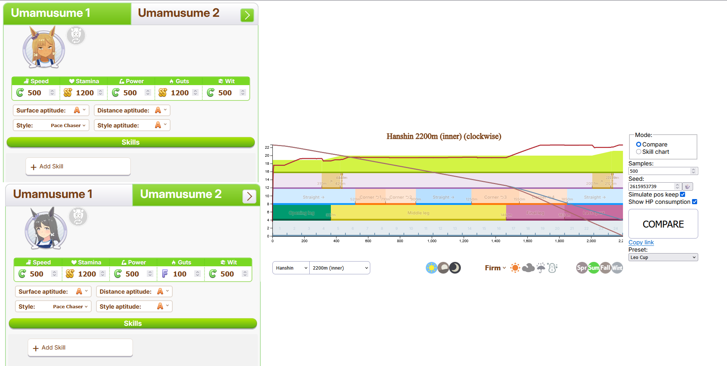Open the Pace Chaser Style dropdown in lower panel
727x366 pixels.
53,306
